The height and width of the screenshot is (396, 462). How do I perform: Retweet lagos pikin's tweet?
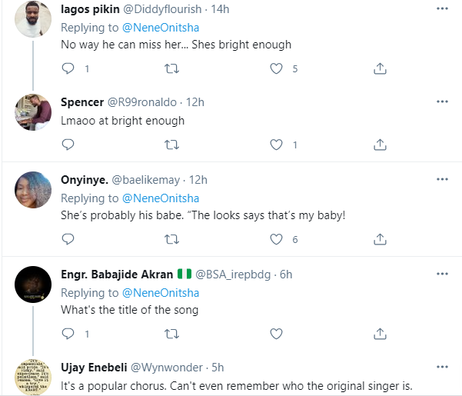pos(173,69)
